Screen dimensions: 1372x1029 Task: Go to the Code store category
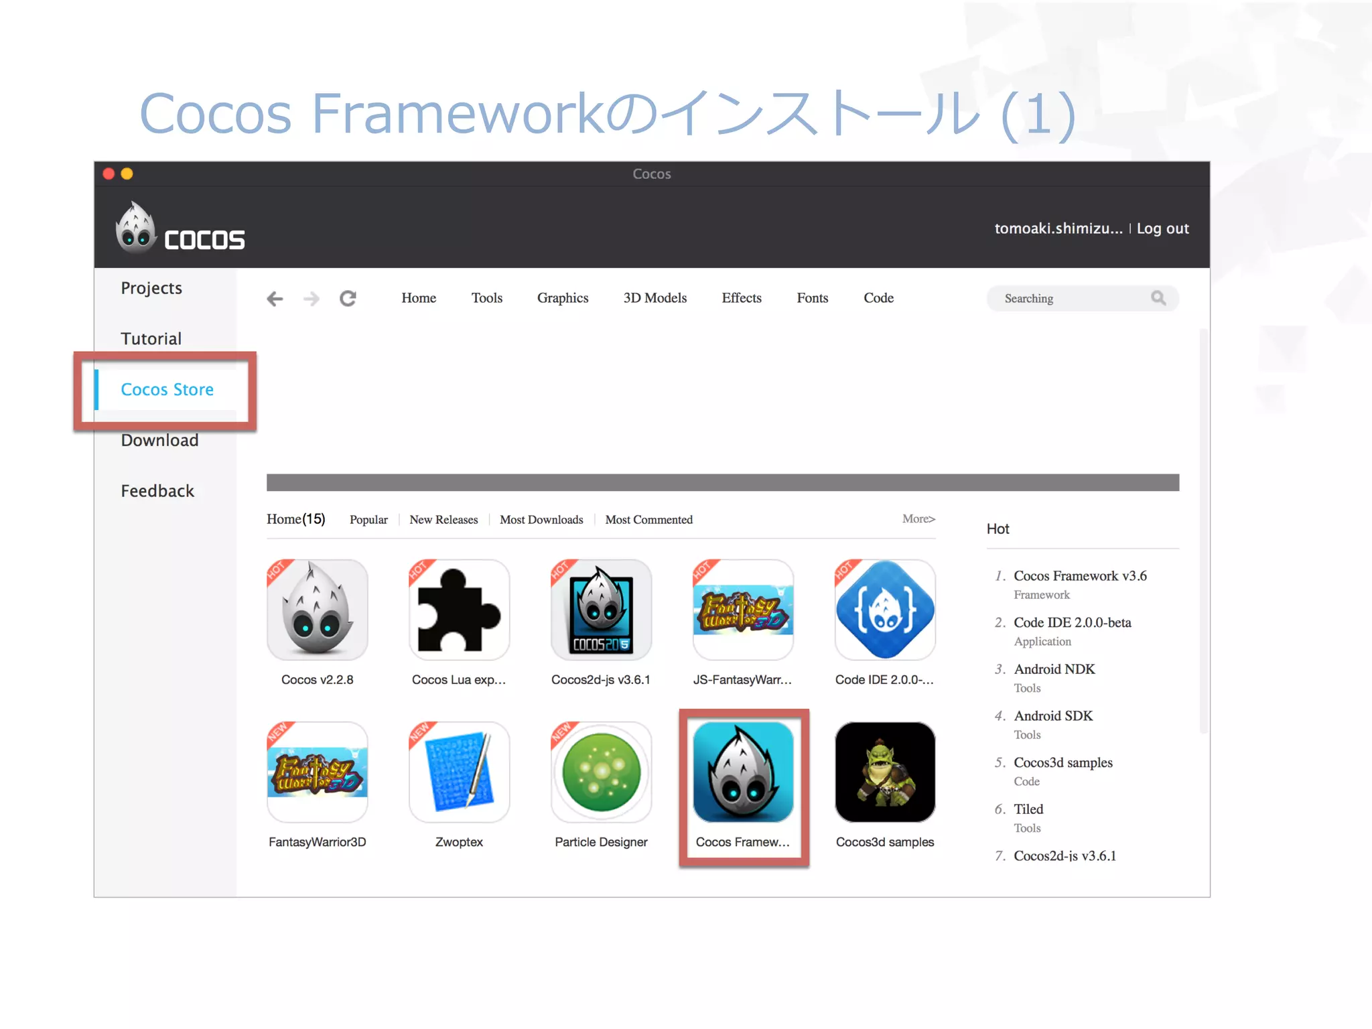coord(878,298)
